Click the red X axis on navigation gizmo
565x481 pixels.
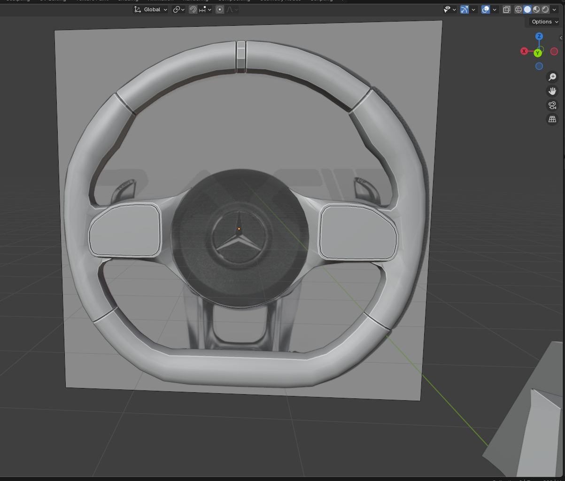pyautogui.click(x=524, y=51)
